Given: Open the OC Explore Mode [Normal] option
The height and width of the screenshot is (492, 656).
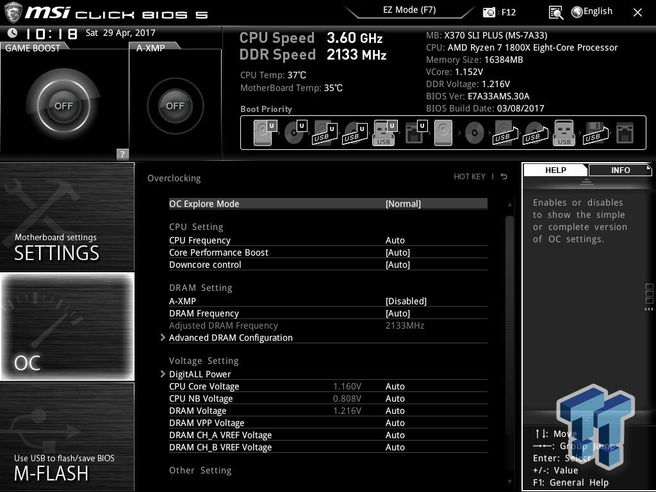Looking at the screenshot, I should pos(328,204).
